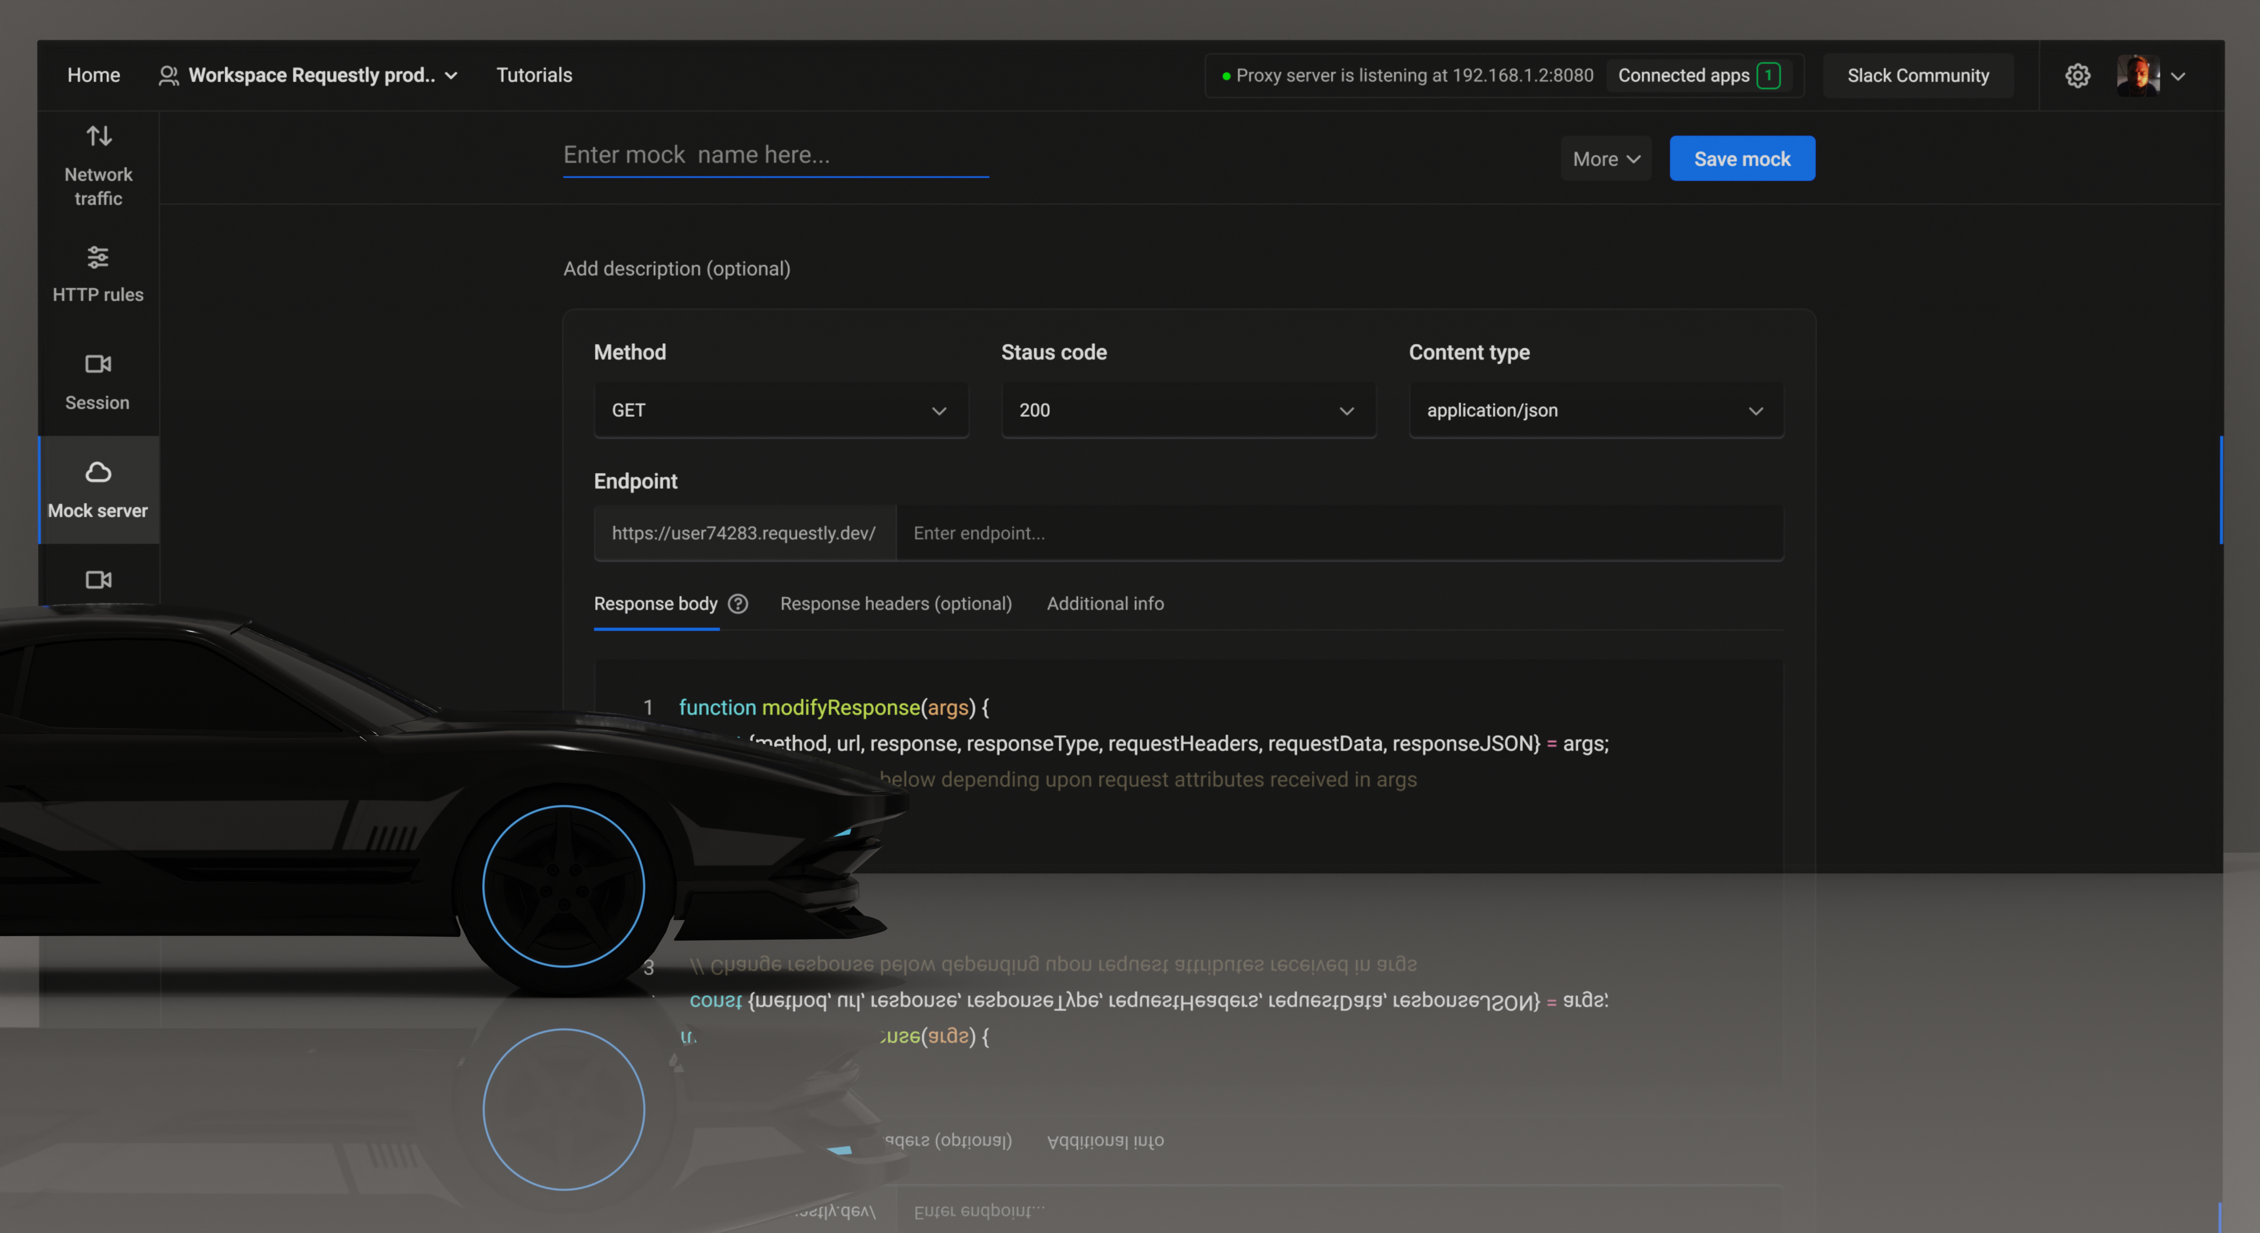Open the HTTP rules panel
Image resolution: width=2260 pixels, height=1233 pixels.
pos(98,273)
